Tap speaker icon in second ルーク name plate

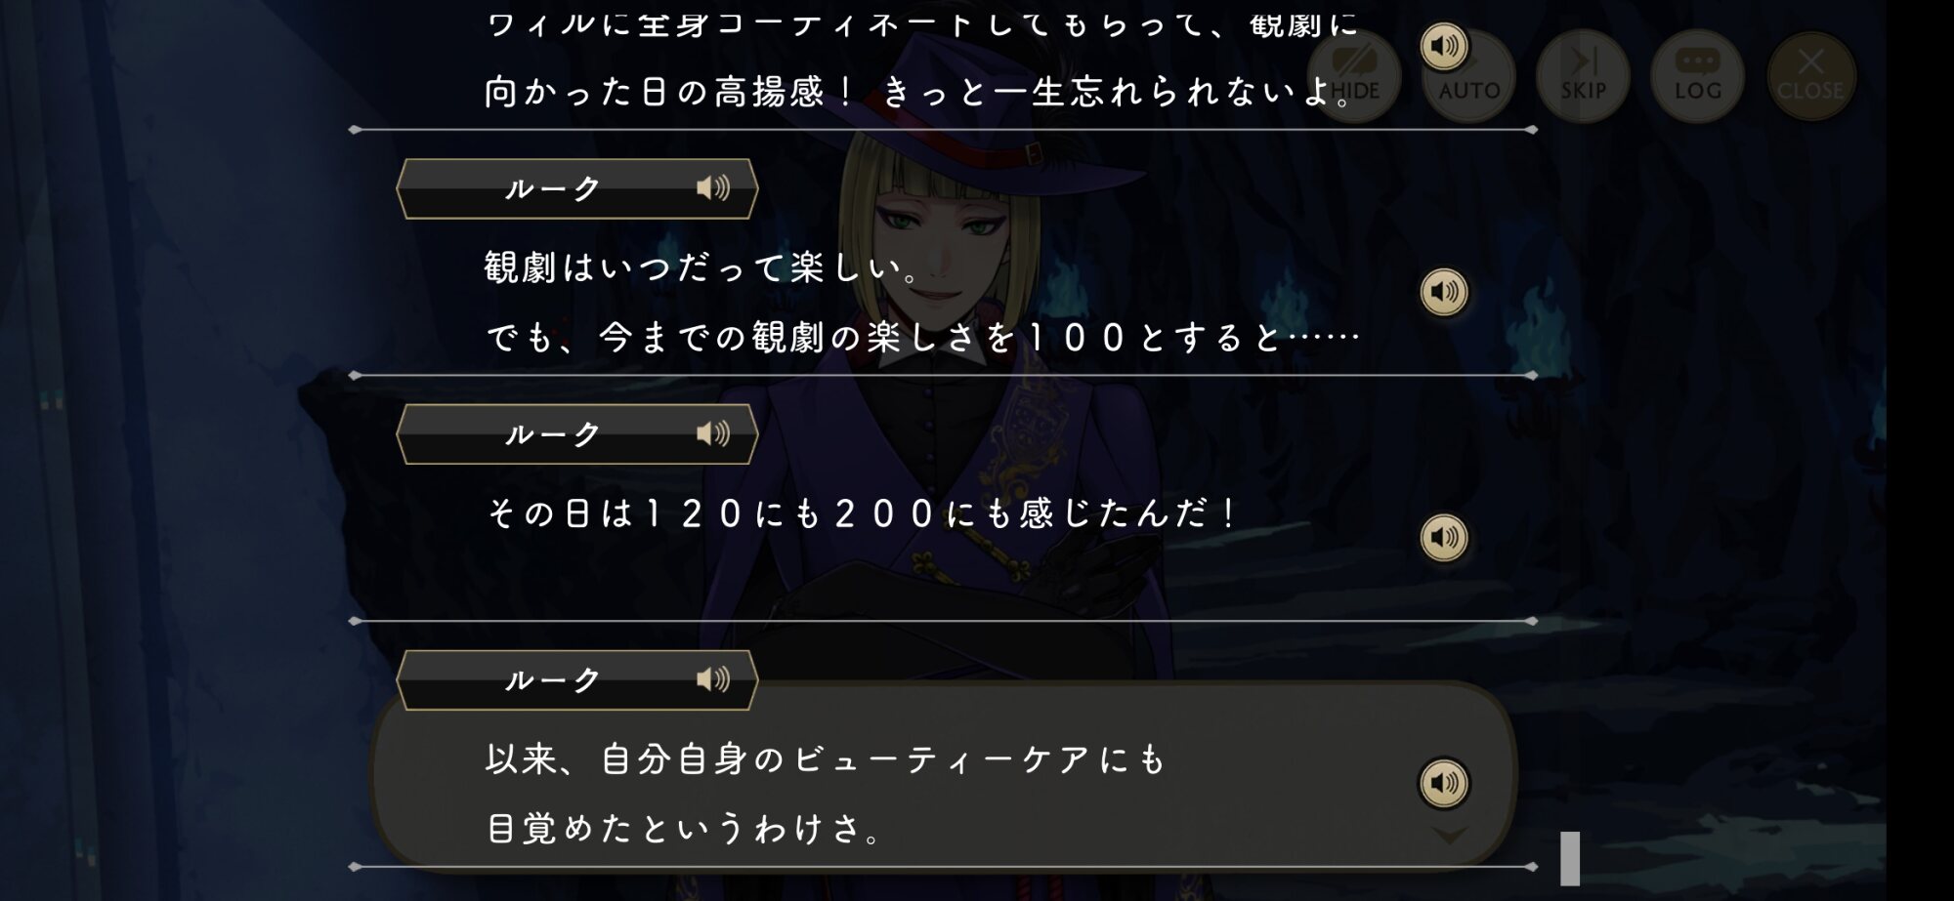pos(713,433)
